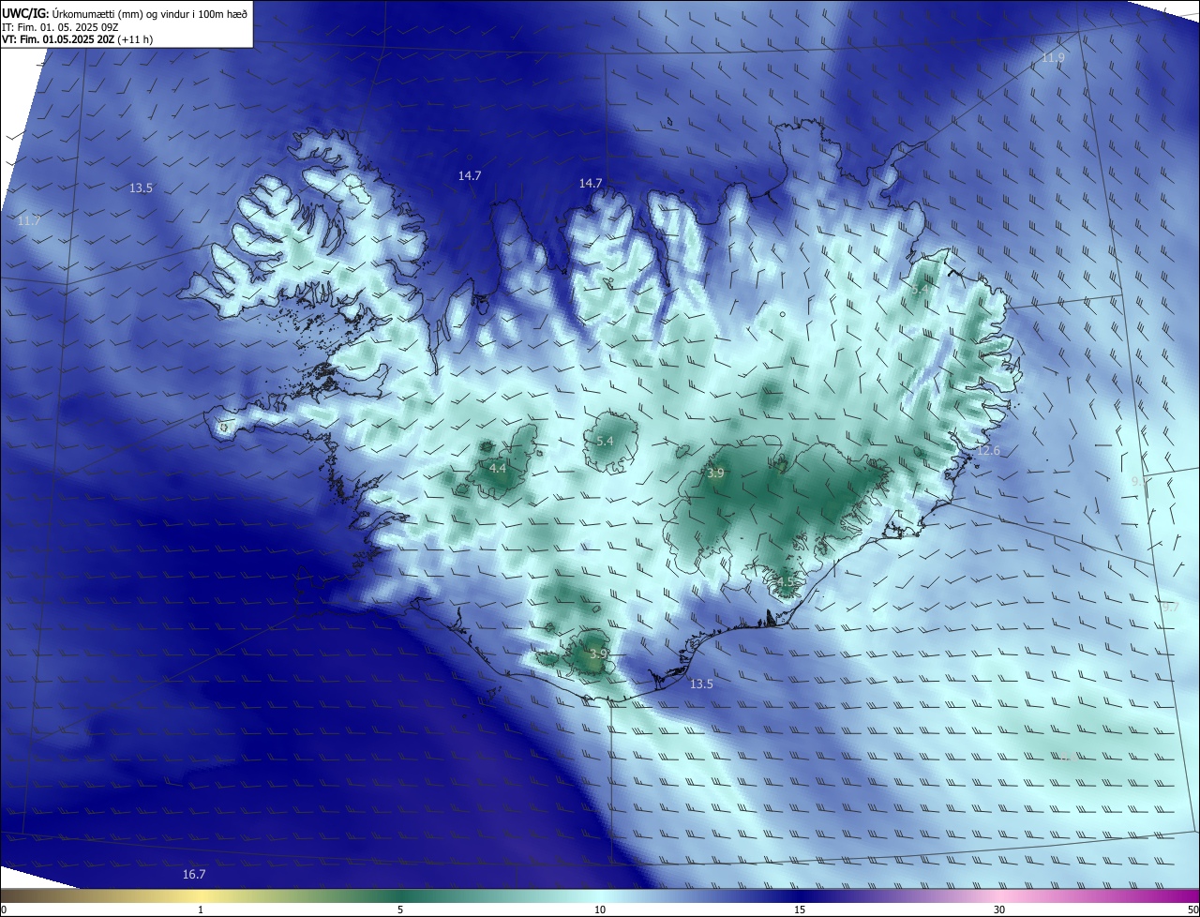Click colorbar tick label 10
Viewport: 1200px width, 917px height.
[600, 909]
